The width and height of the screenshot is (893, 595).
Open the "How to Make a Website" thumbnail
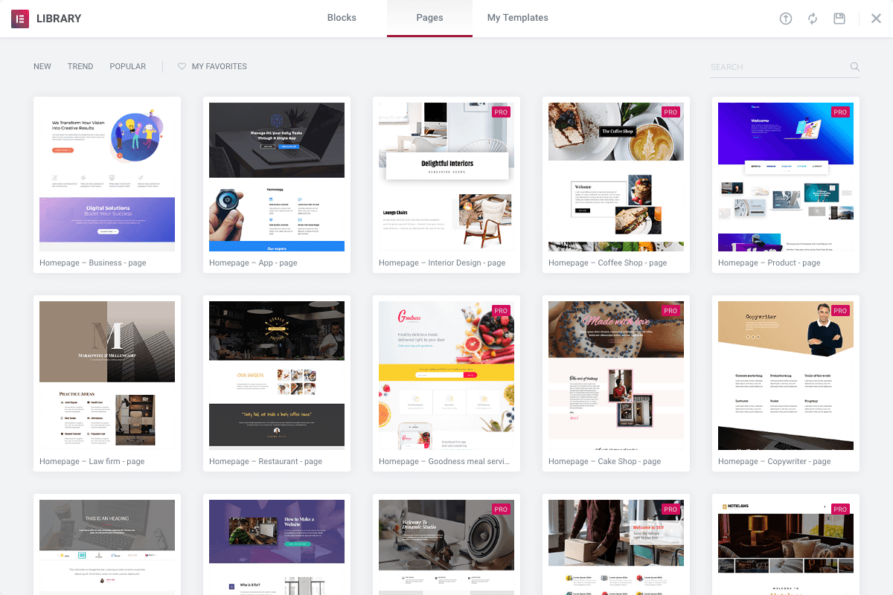pyautogui.click(x=277, y=547)
